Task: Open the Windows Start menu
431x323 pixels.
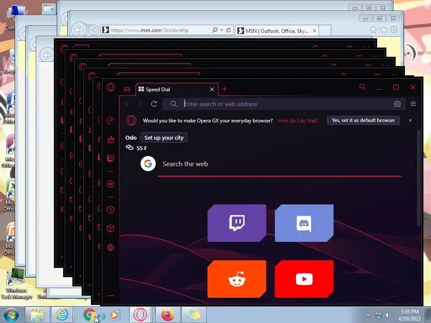Action: click(11, 315)
